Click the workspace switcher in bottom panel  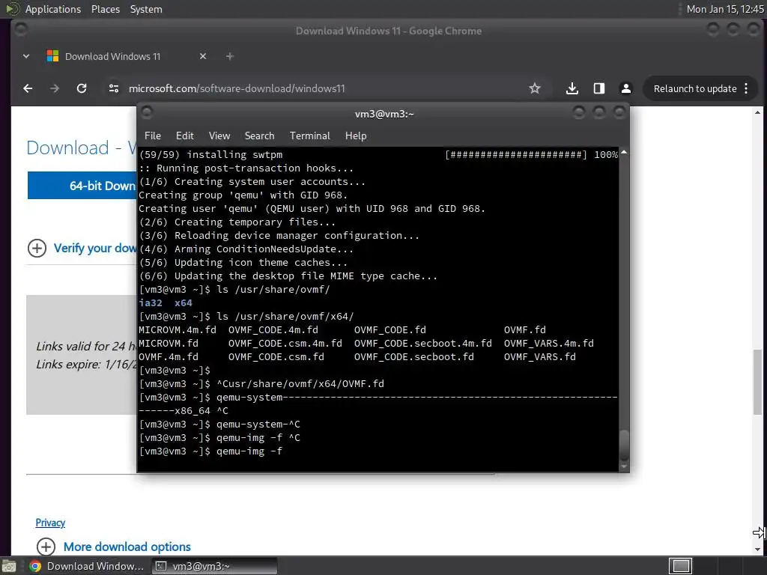click(680, 566)
